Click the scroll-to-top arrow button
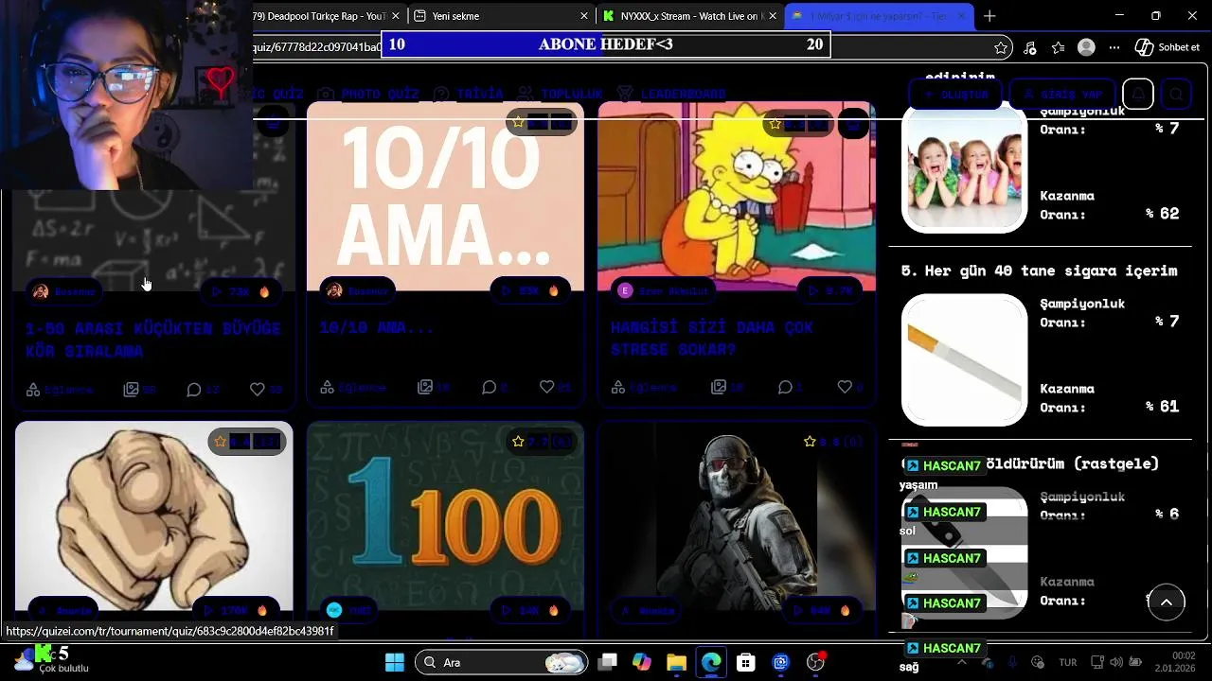Viewport: 1212px width, 681px height. [1167, 602]
